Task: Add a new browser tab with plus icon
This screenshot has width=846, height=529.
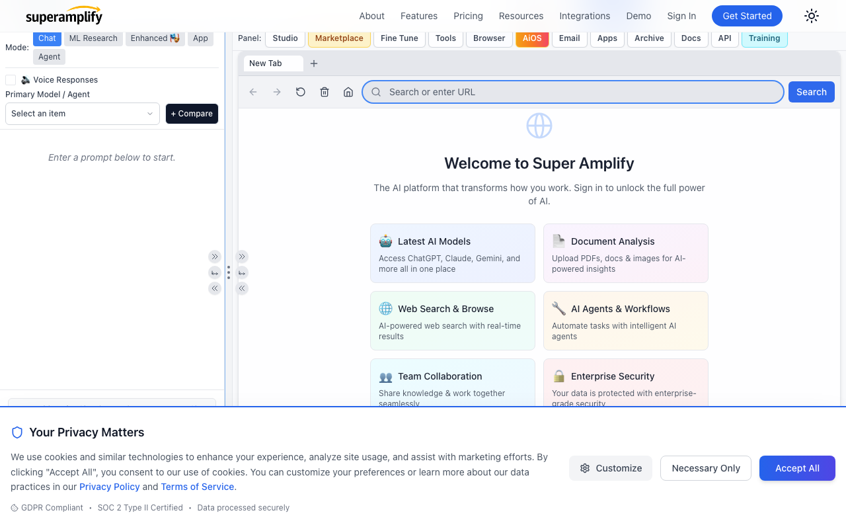Action: click(314, 63)
